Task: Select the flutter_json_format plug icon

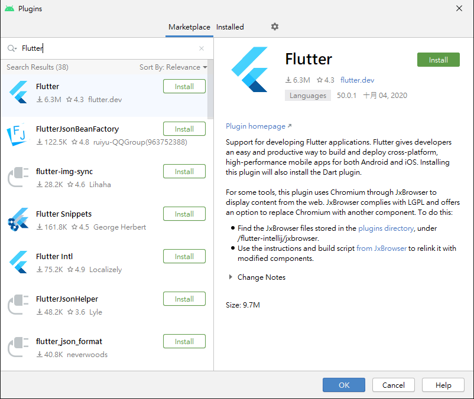Action: pos(18,347)
